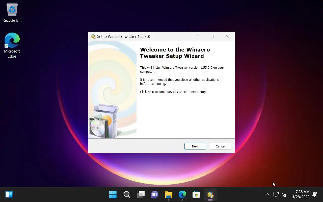Viewport: 323px width, 202px height.
Task: Open the Chat app in taskbar
Action: [x=154, y=195]
